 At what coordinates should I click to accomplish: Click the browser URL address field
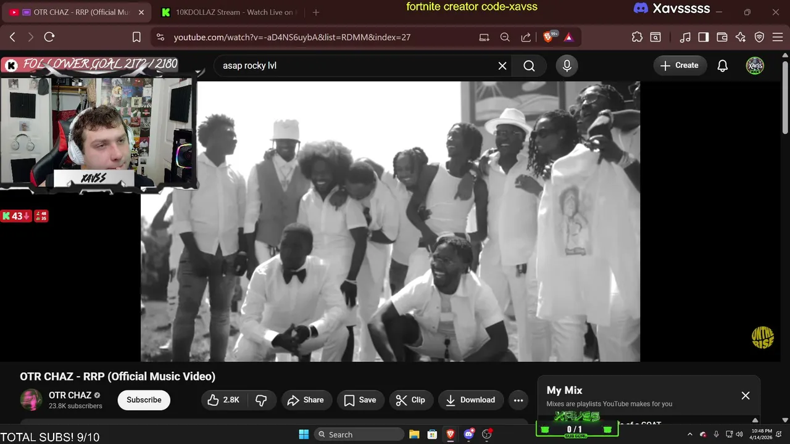[x=321, y=37]
